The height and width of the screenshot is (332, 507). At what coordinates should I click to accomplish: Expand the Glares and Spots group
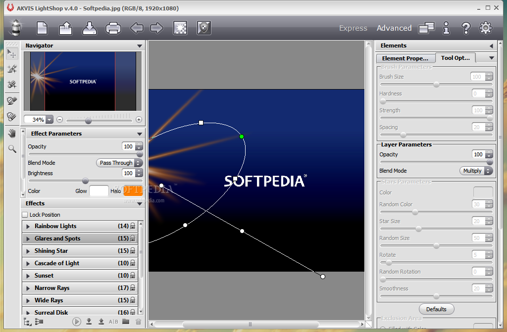[x=28, y=238]
